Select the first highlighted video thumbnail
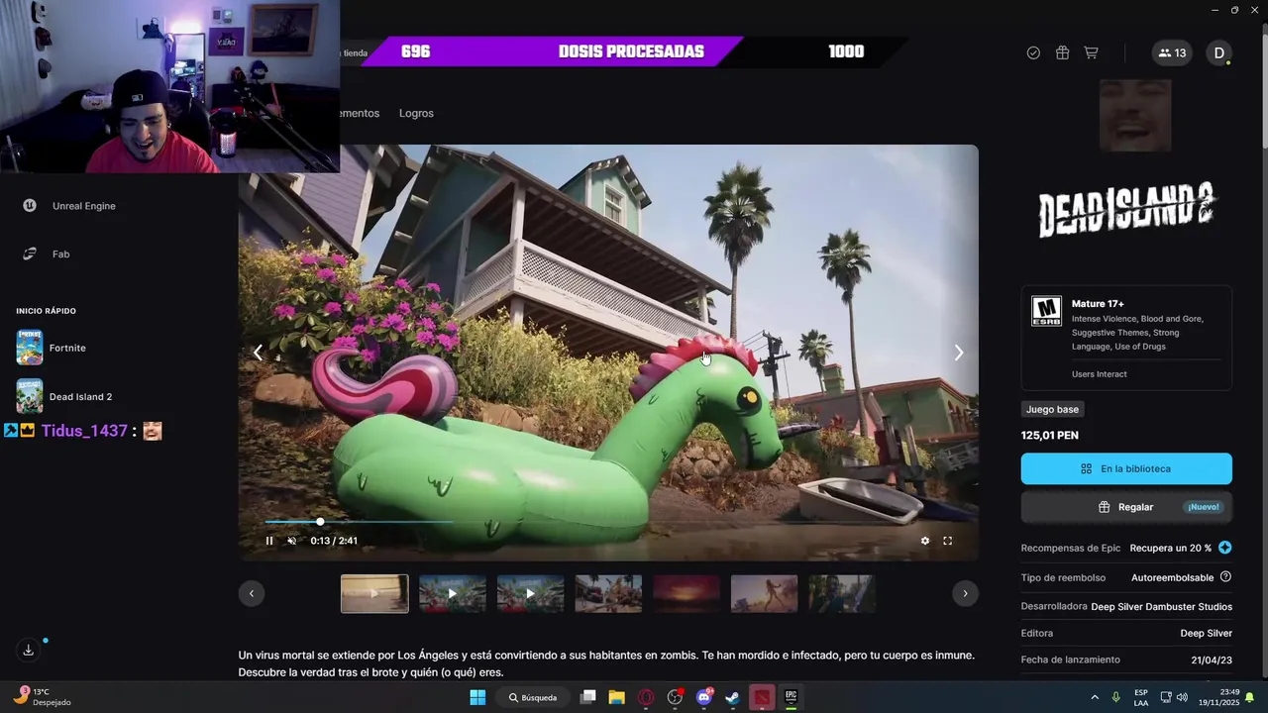 pos(374,594)
